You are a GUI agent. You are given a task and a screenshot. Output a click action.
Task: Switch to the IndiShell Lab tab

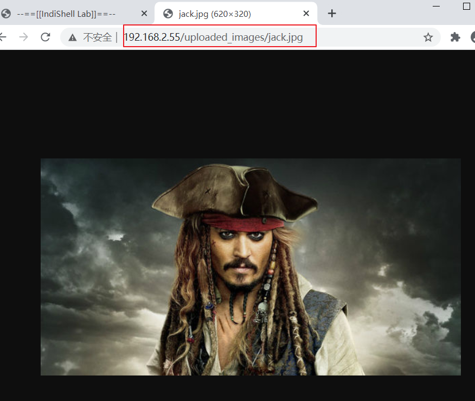coord(73,14)
